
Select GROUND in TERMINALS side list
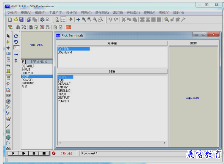37,83
